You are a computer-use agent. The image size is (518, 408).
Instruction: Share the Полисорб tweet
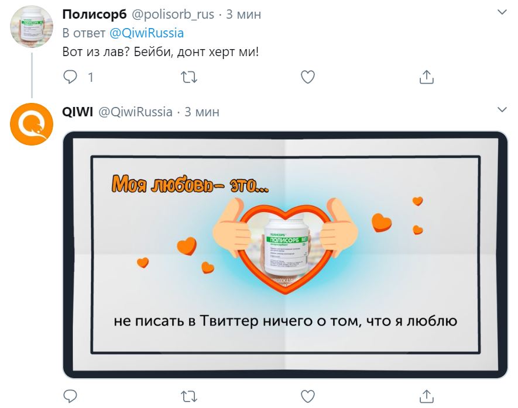(427, 77)
